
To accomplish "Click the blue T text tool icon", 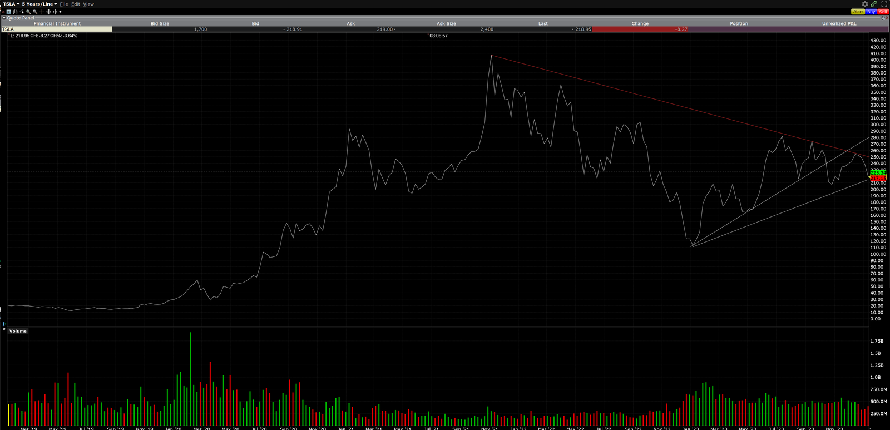I will pyautogui.click(x=8, y=12).
